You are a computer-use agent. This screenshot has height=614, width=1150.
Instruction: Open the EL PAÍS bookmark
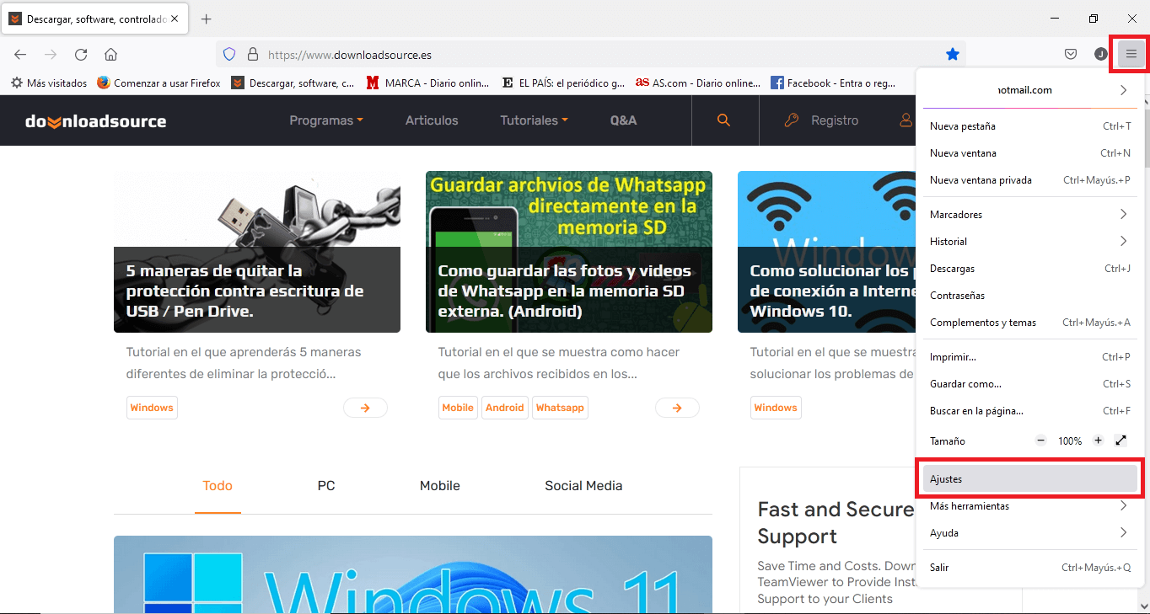(563, 83)
